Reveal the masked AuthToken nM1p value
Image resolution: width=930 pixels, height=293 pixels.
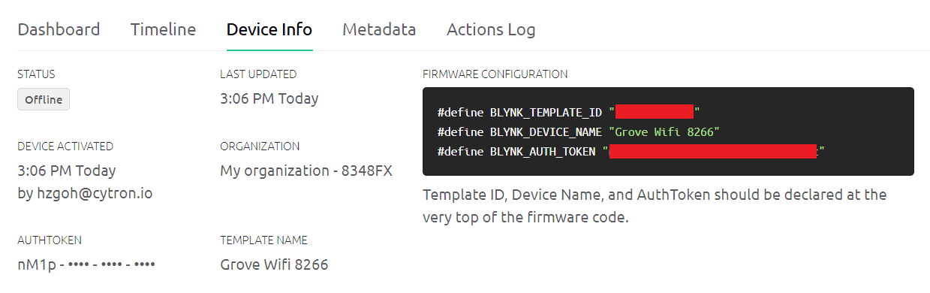[86, 264]
